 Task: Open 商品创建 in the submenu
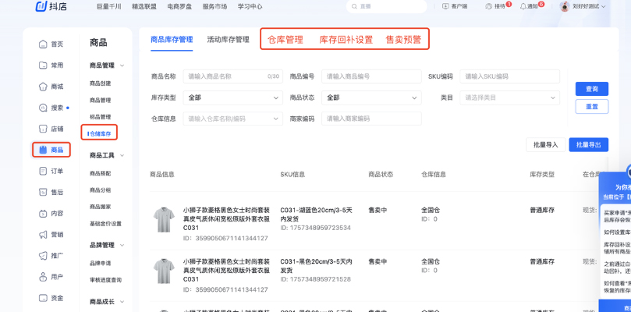[x=100, y=83]
